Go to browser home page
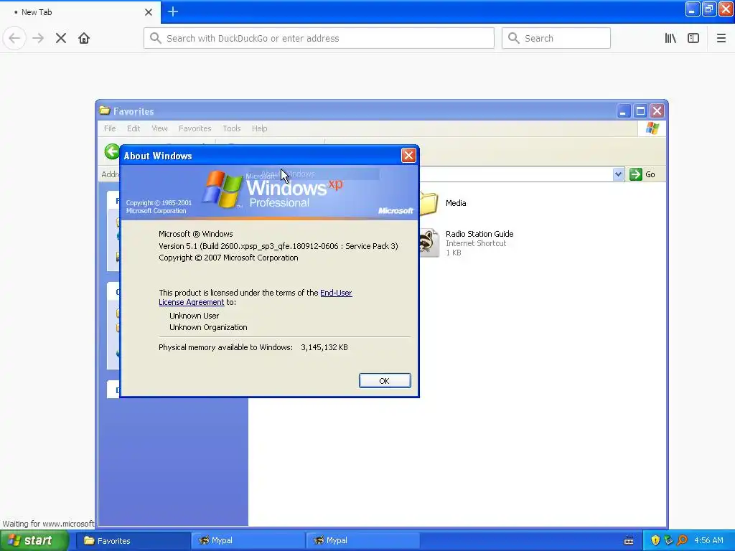 tap(84, 39)
